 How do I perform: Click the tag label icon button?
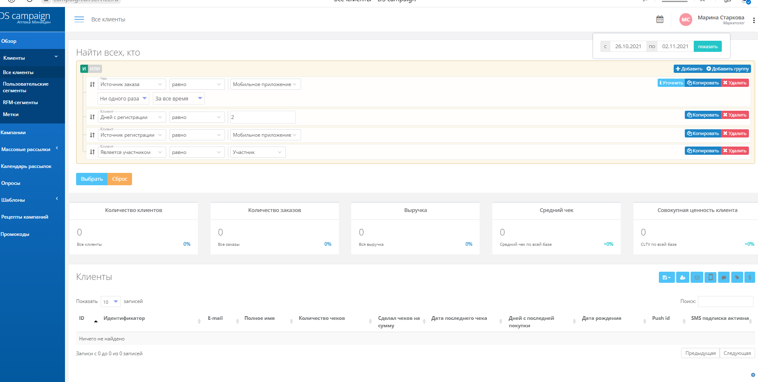coord(737,277)
